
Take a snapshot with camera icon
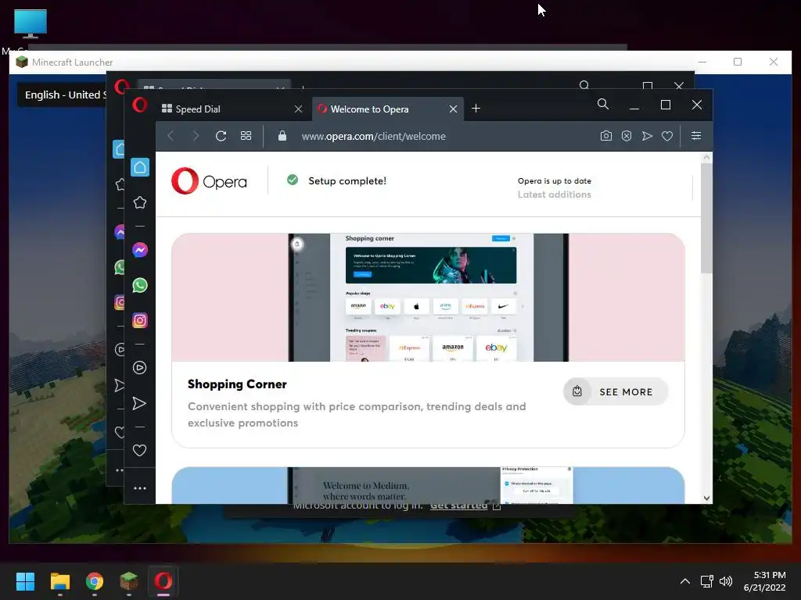(606, 136)
